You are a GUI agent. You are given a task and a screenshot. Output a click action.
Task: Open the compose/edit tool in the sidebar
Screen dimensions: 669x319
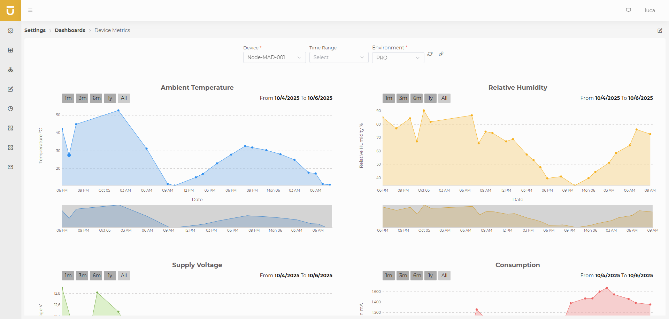pos(10,89)
